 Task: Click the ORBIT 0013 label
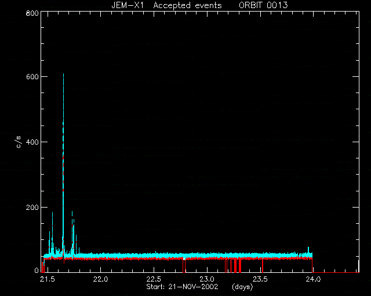click(263, 5)
